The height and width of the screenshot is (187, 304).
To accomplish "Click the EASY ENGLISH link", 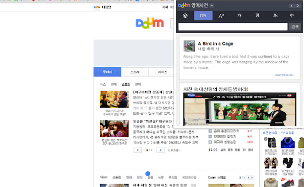I will [x=284, y=75].
